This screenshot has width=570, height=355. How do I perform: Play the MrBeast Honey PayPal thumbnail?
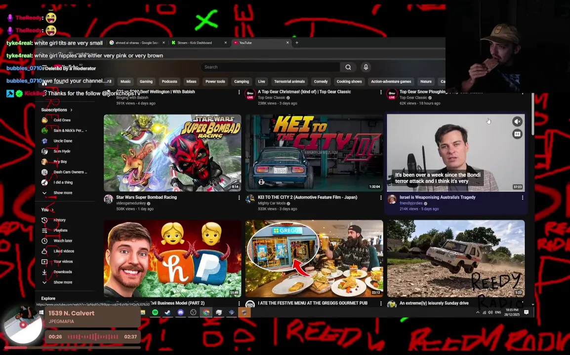pos(172,258)
